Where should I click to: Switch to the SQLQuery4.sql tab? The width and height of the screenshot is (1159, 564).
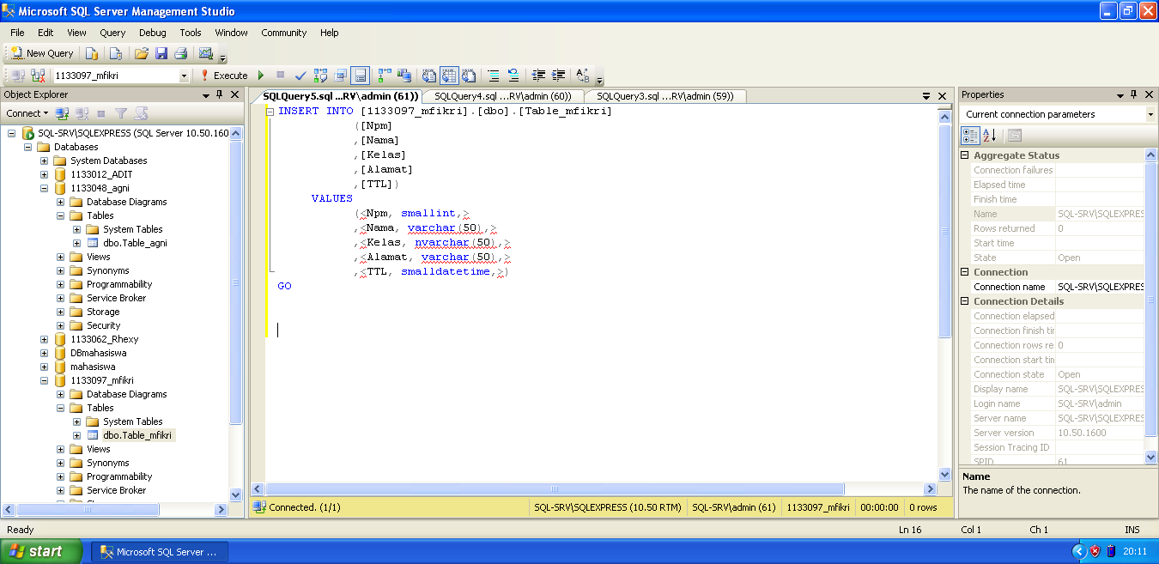pos(503,96)
